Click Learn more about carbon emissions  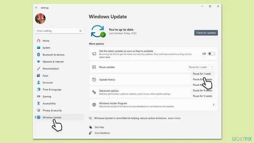(x=174, y=118)
